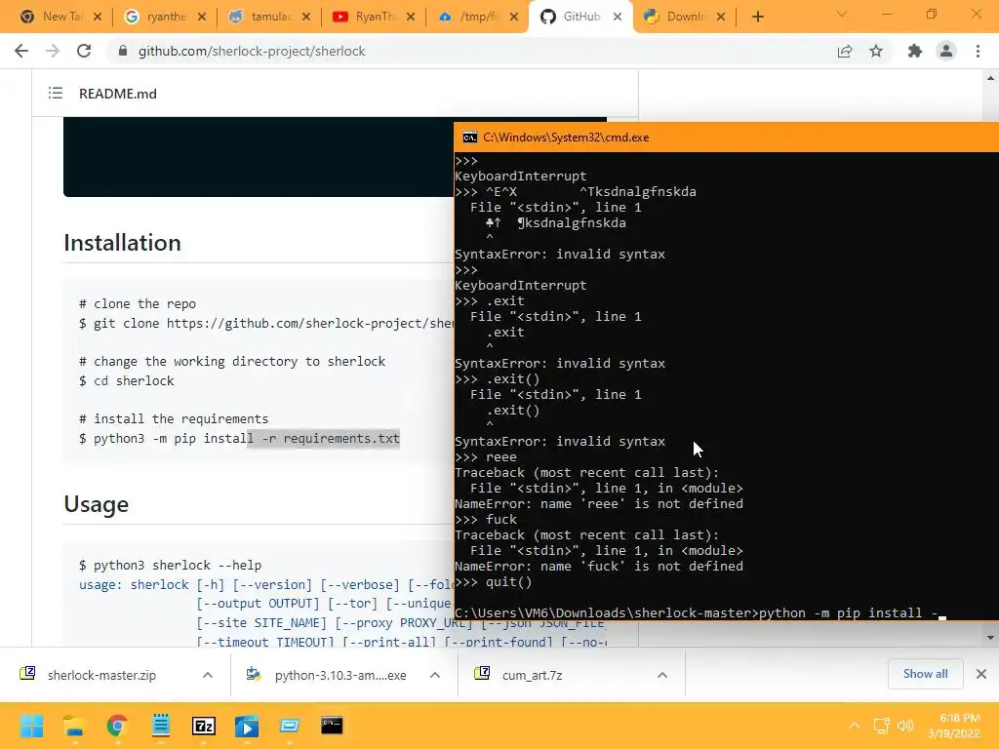
Task: Close the tamulac tab
Action: point(306,17)
